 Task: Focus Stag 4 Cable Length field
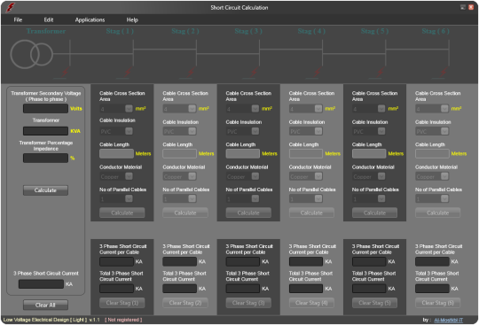306,154
